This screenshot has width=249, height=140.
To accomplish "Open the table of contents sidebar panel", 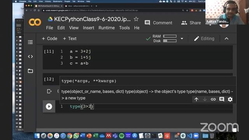I will coord(30,42).
